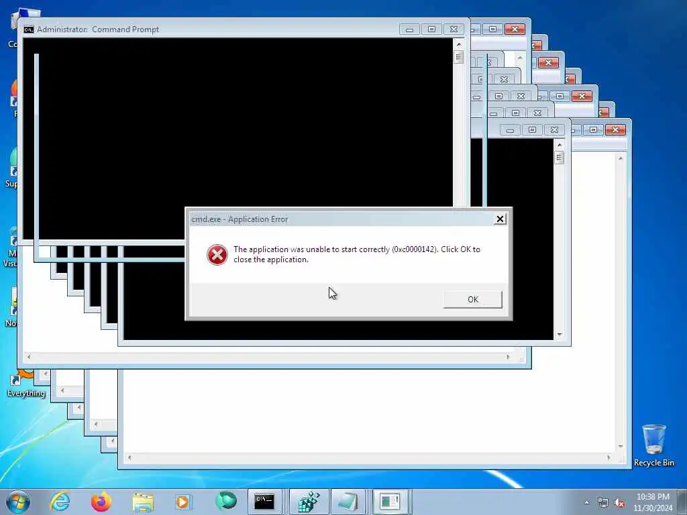Switch to the notepad-style taskbar icon

click(x=348, y=502)
